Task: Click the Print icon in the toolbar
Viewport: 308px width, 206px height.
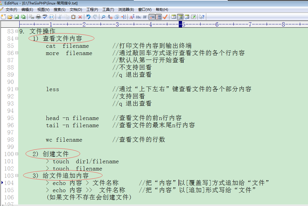Action: click(38, 17)
